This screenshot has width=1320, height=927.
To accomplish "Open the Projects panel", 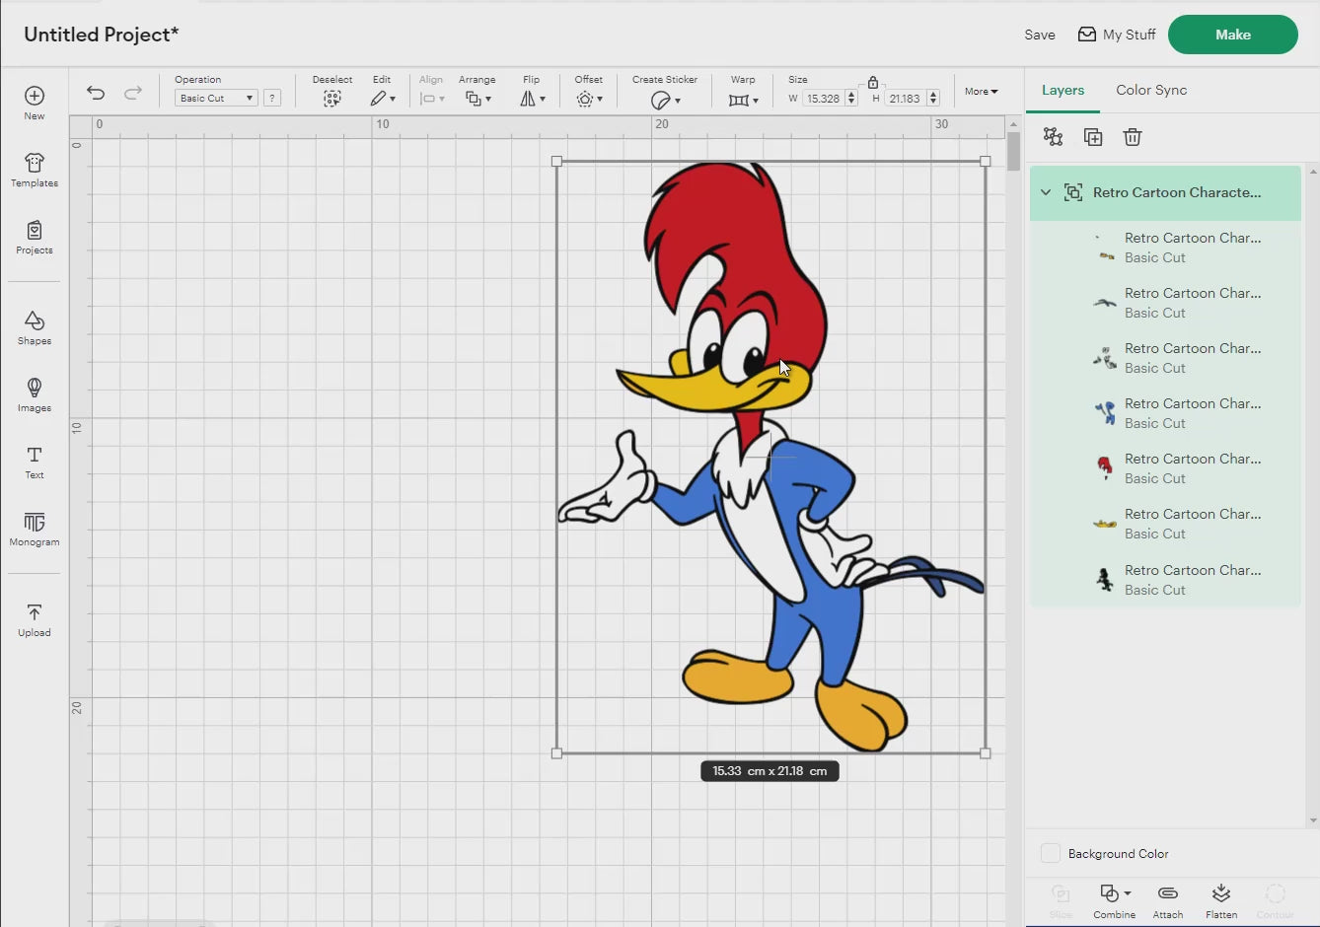I will point(35,237).
